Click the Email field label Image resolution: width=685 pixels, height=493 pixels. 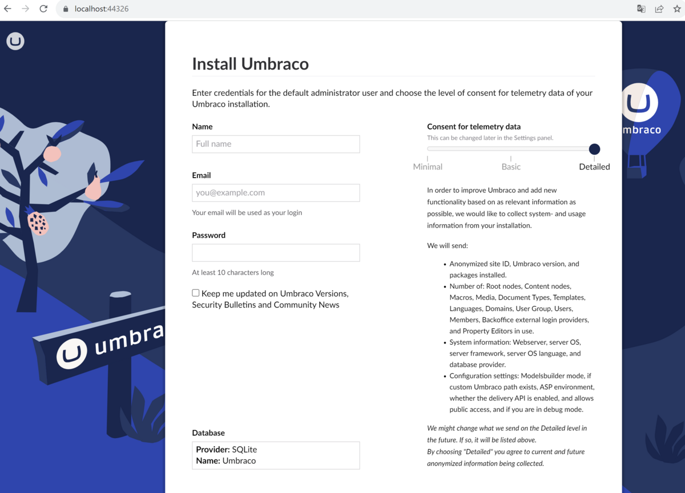tap(202, 175)
